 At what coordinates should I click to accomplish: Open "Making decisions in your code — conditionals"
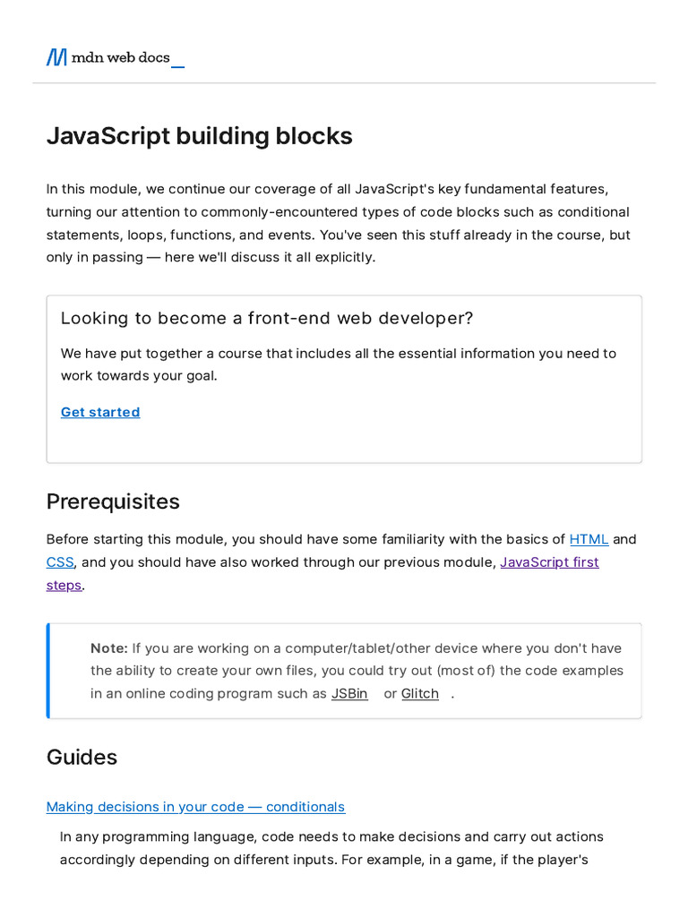pyautogui.click(x=195, y=807)
